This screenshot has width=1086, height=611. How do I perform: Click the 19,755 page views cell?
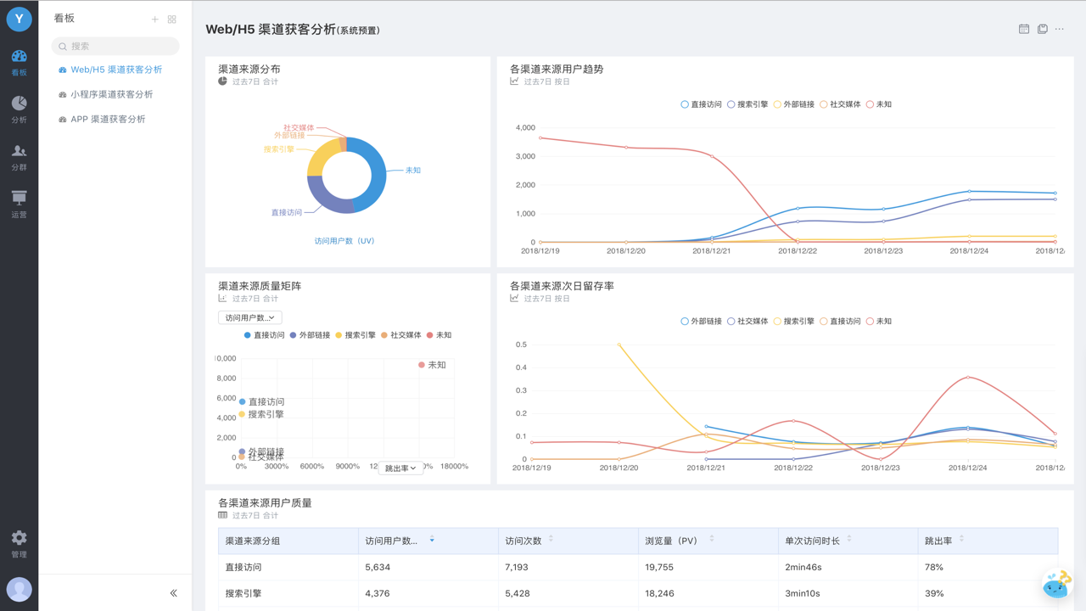(708, 567)
